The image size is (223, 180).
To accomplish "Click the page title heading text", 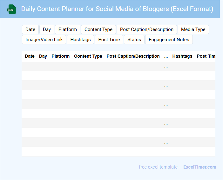I will coord(117,9).
